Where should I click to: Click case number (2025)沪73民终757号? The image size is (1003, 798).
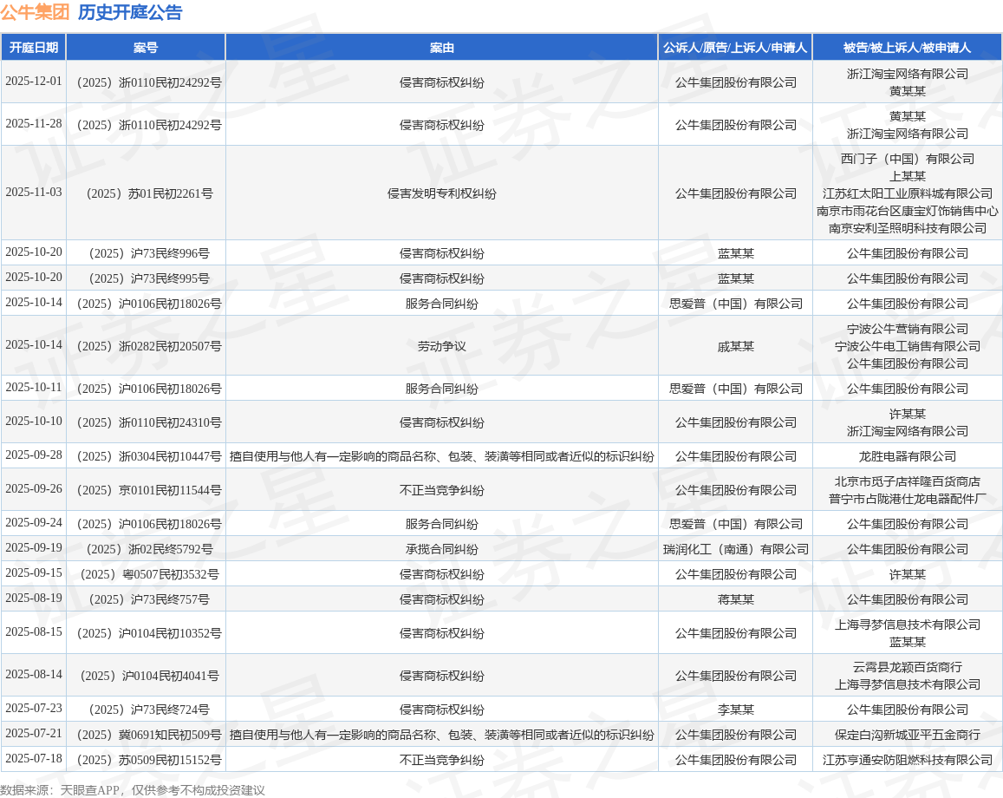coord(150,599)
